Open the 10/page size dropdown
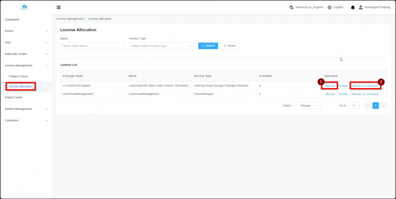This screenshot has width=396, height=199. pyautogui.click(x=307, y=105)
